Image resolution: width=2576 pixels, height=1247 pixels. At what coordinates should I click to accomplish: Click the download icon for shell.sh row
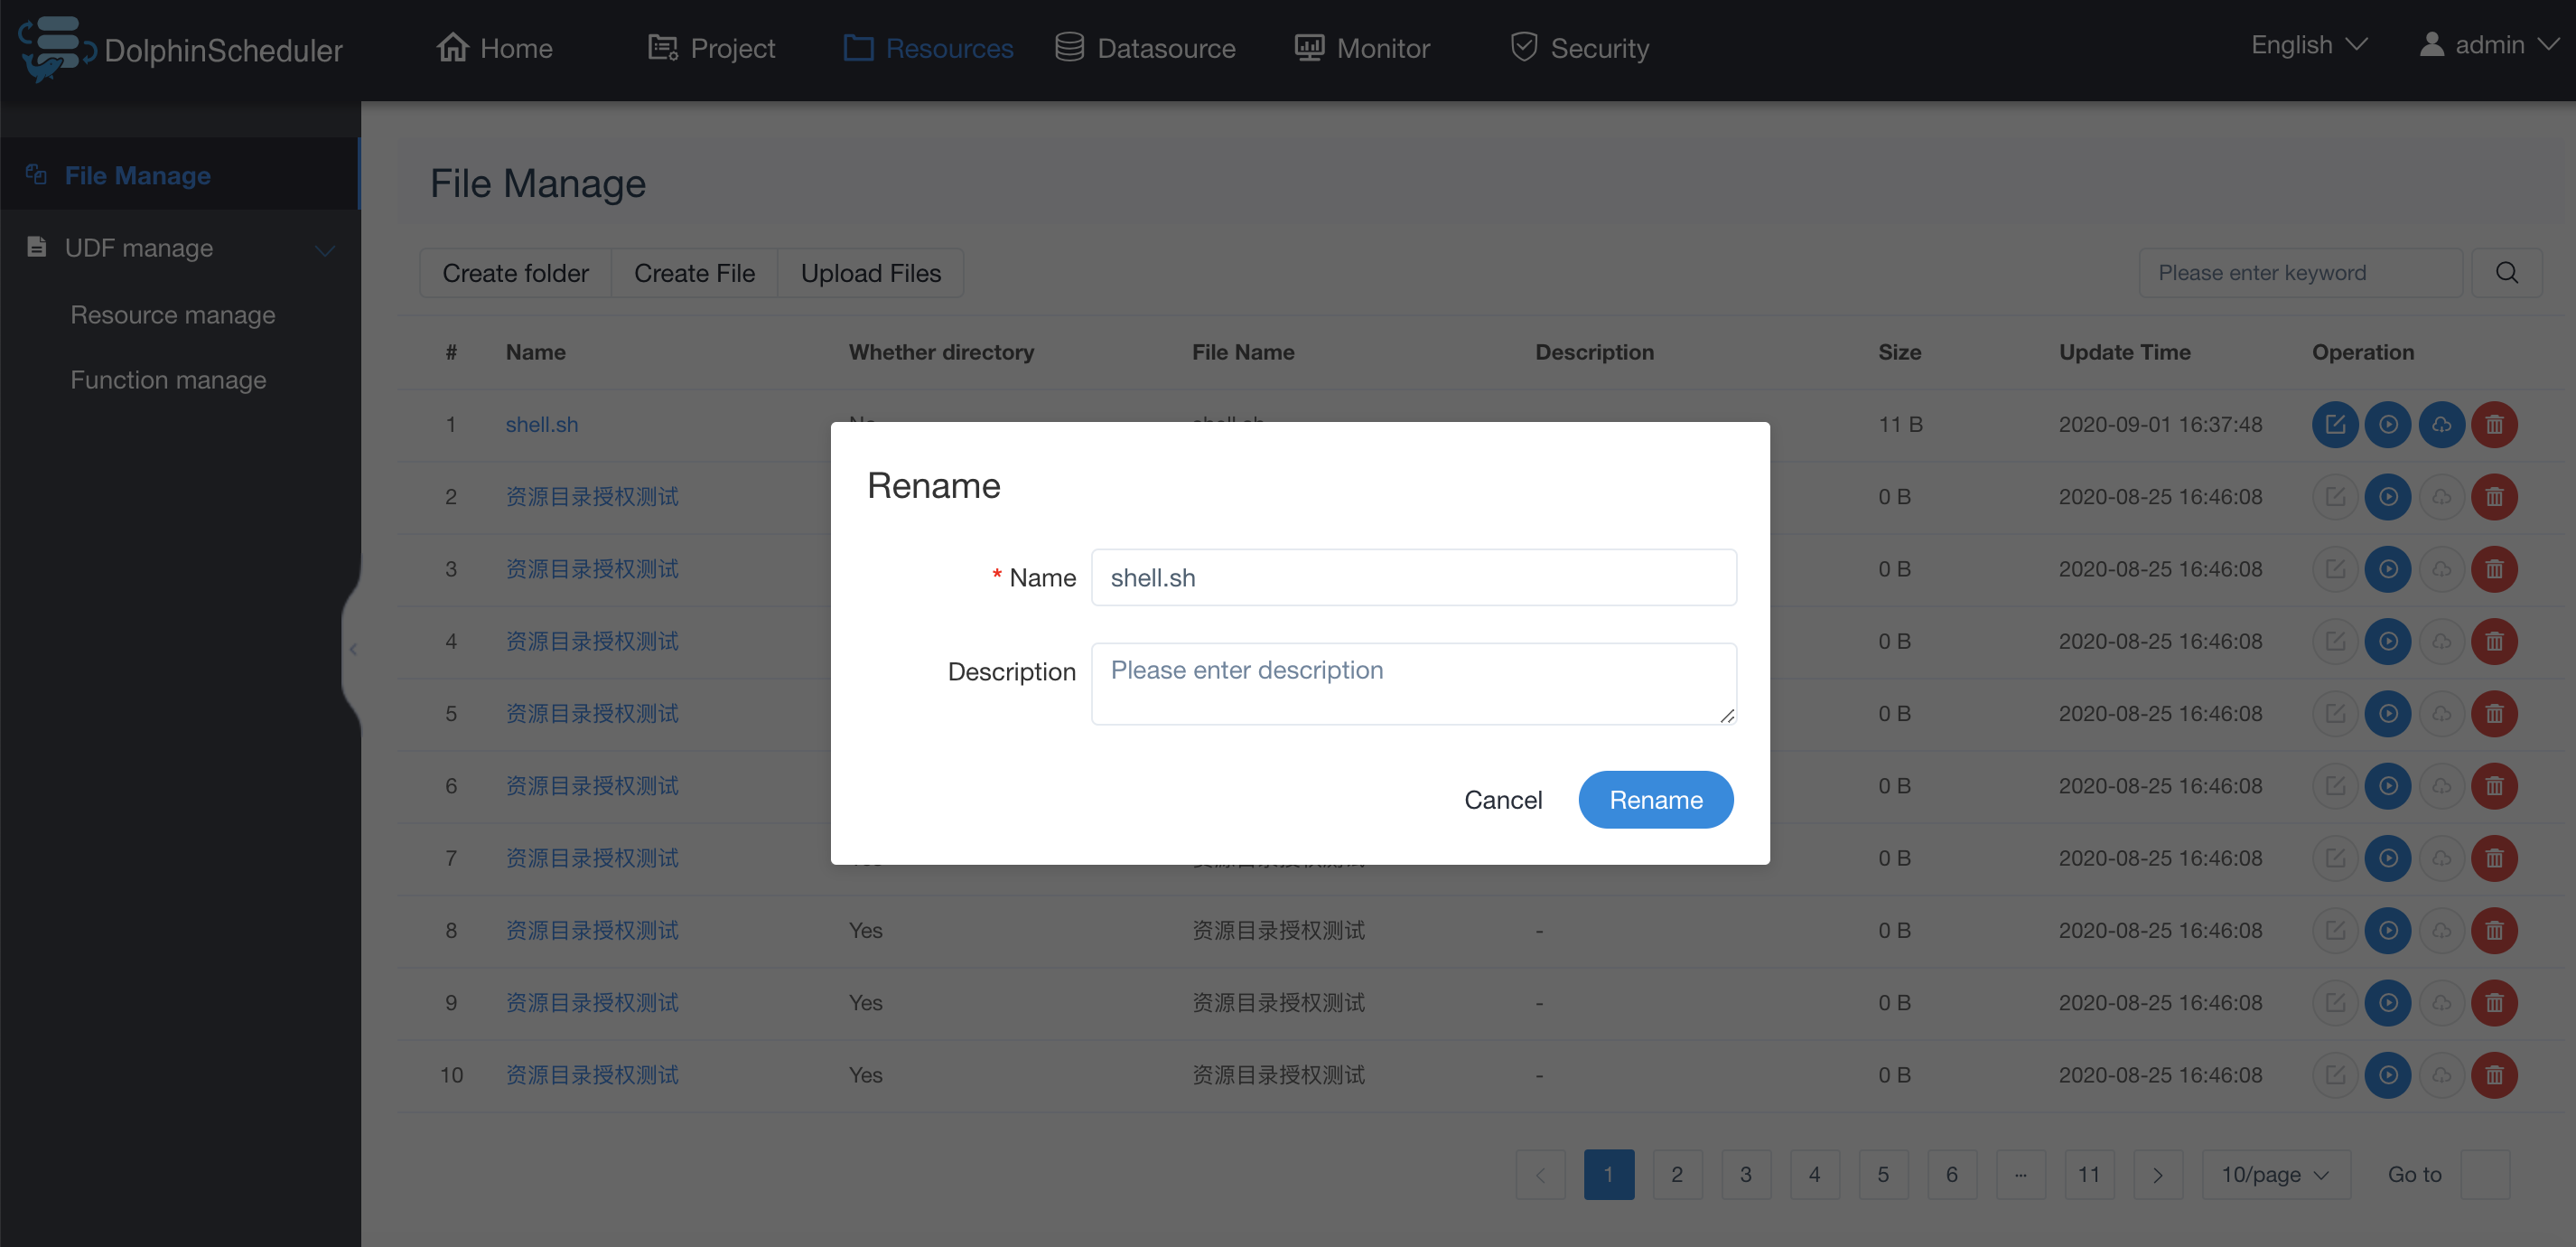pyautogui.click(x=2441, y=425)
